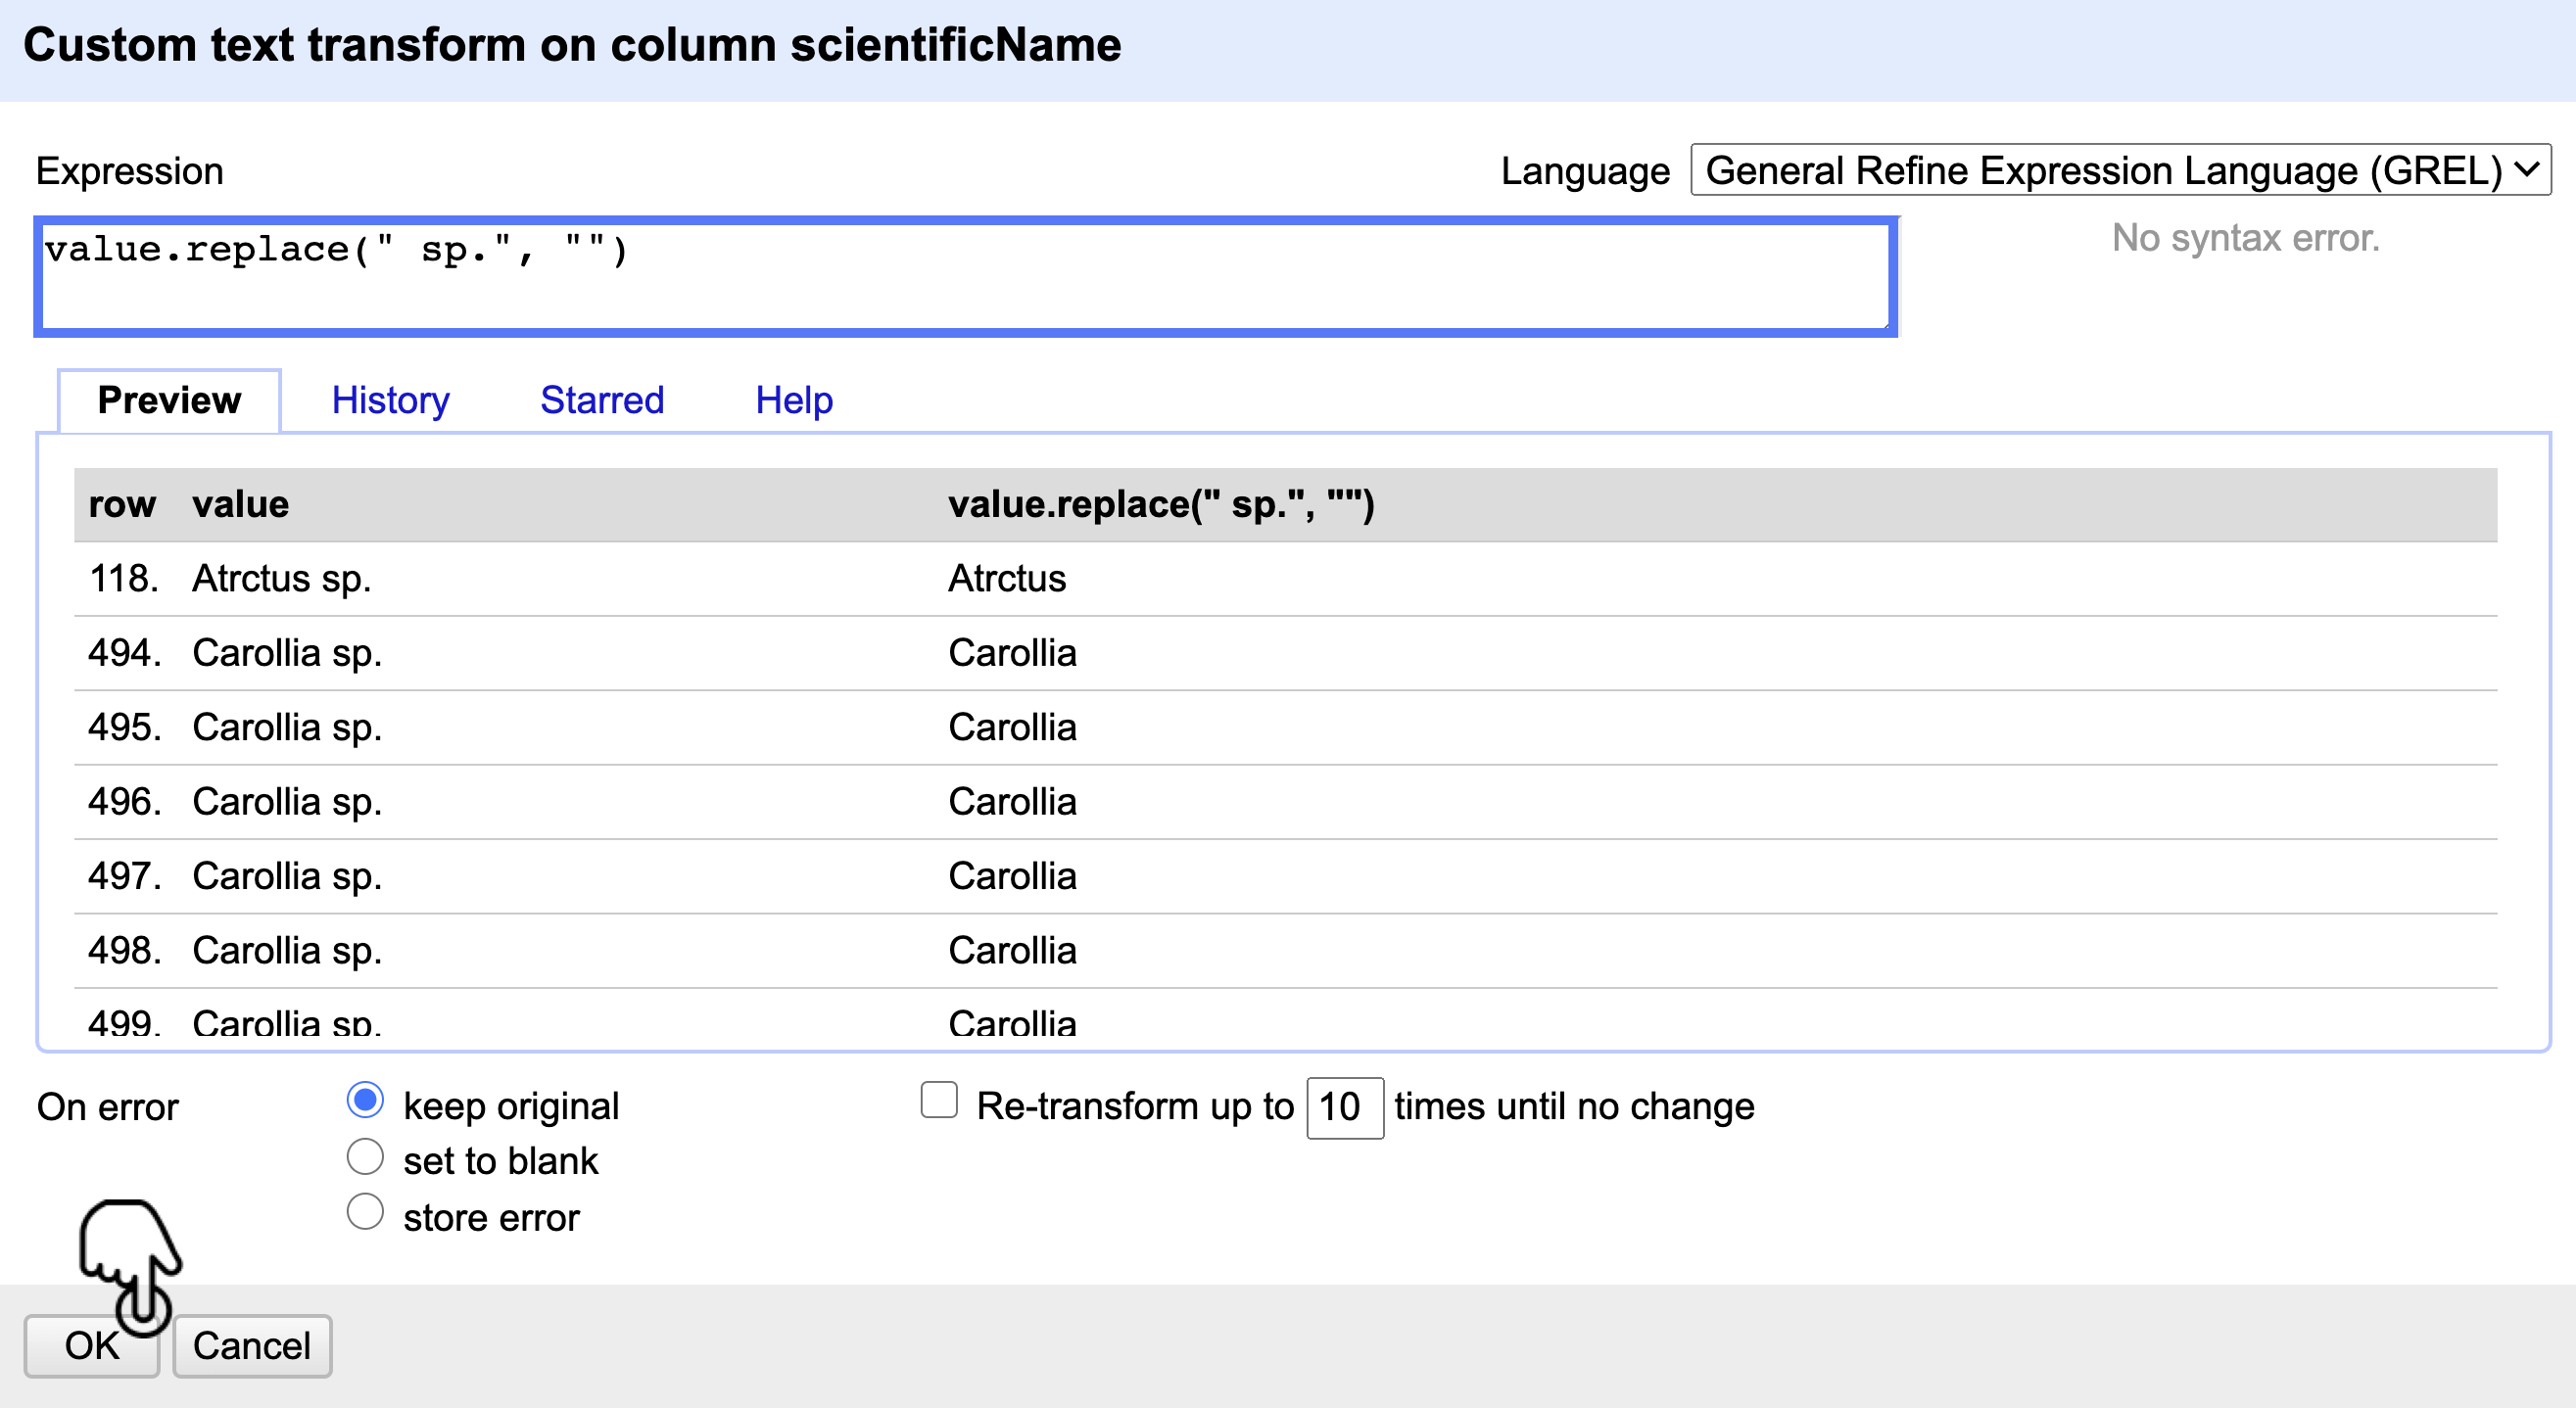The height and width of the screenshot is (1408, 2576).
Task: Click transformed result Carollia in row 496
Action: click(1012, 802)
